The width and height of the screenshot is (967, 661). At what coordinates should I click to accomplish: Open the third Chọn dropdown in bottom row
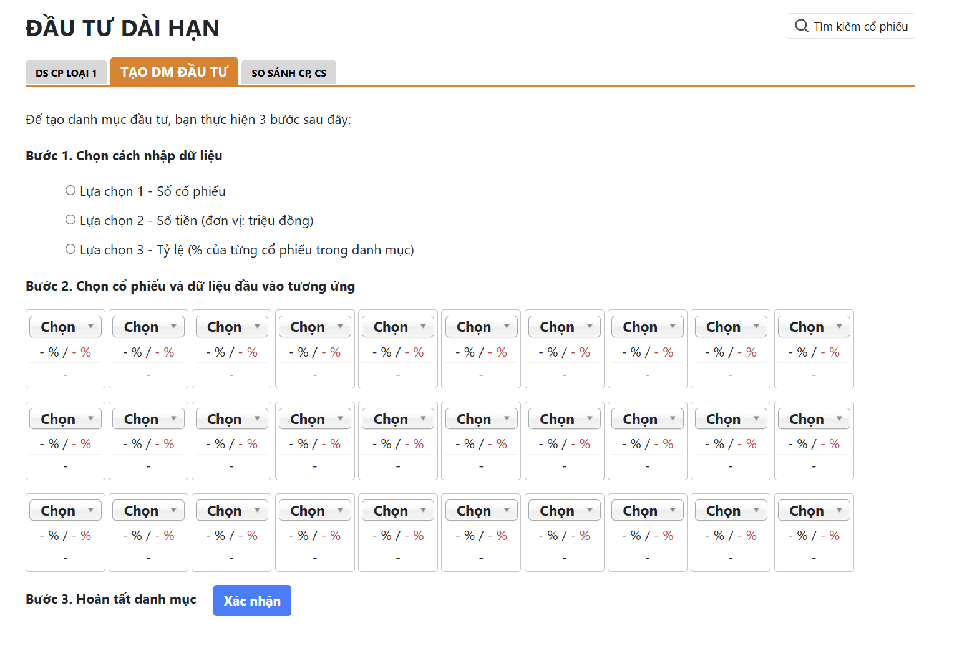click(232, 510)
